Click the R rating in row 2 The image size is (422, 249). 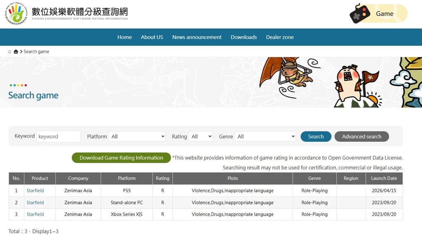click(162, 202)
